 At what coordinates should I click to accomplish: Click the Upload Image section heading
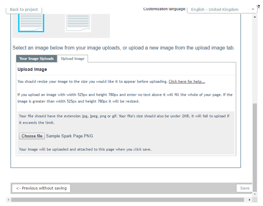32,69
